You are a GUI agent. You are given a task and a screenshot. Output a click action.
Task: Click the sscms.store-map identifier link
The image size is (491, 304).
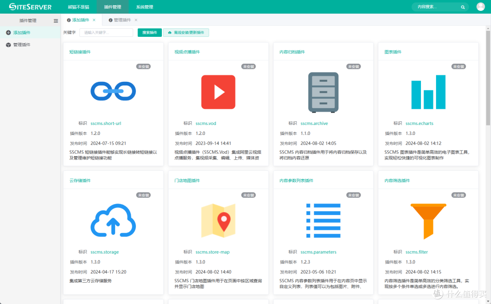tap(212, 252)
